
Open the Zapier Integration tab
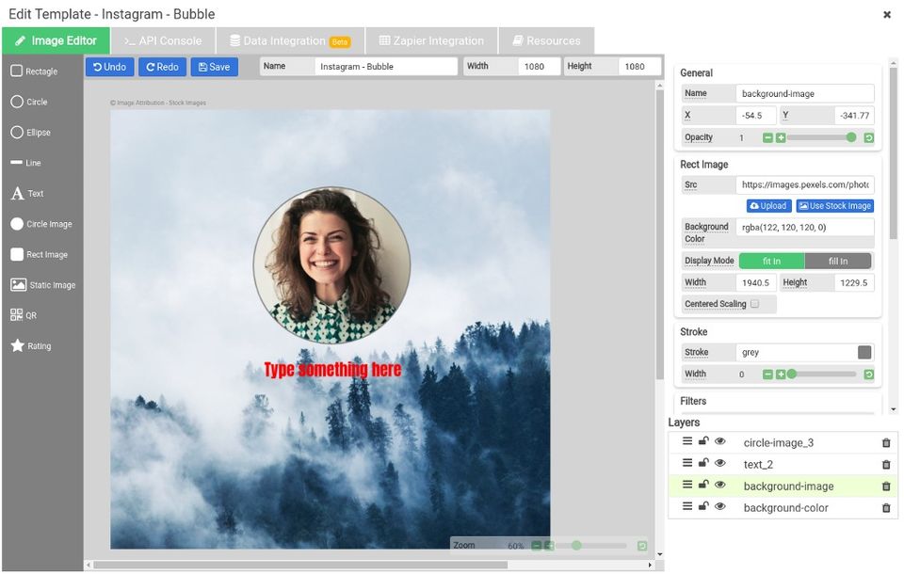click(x=431, y=40)
